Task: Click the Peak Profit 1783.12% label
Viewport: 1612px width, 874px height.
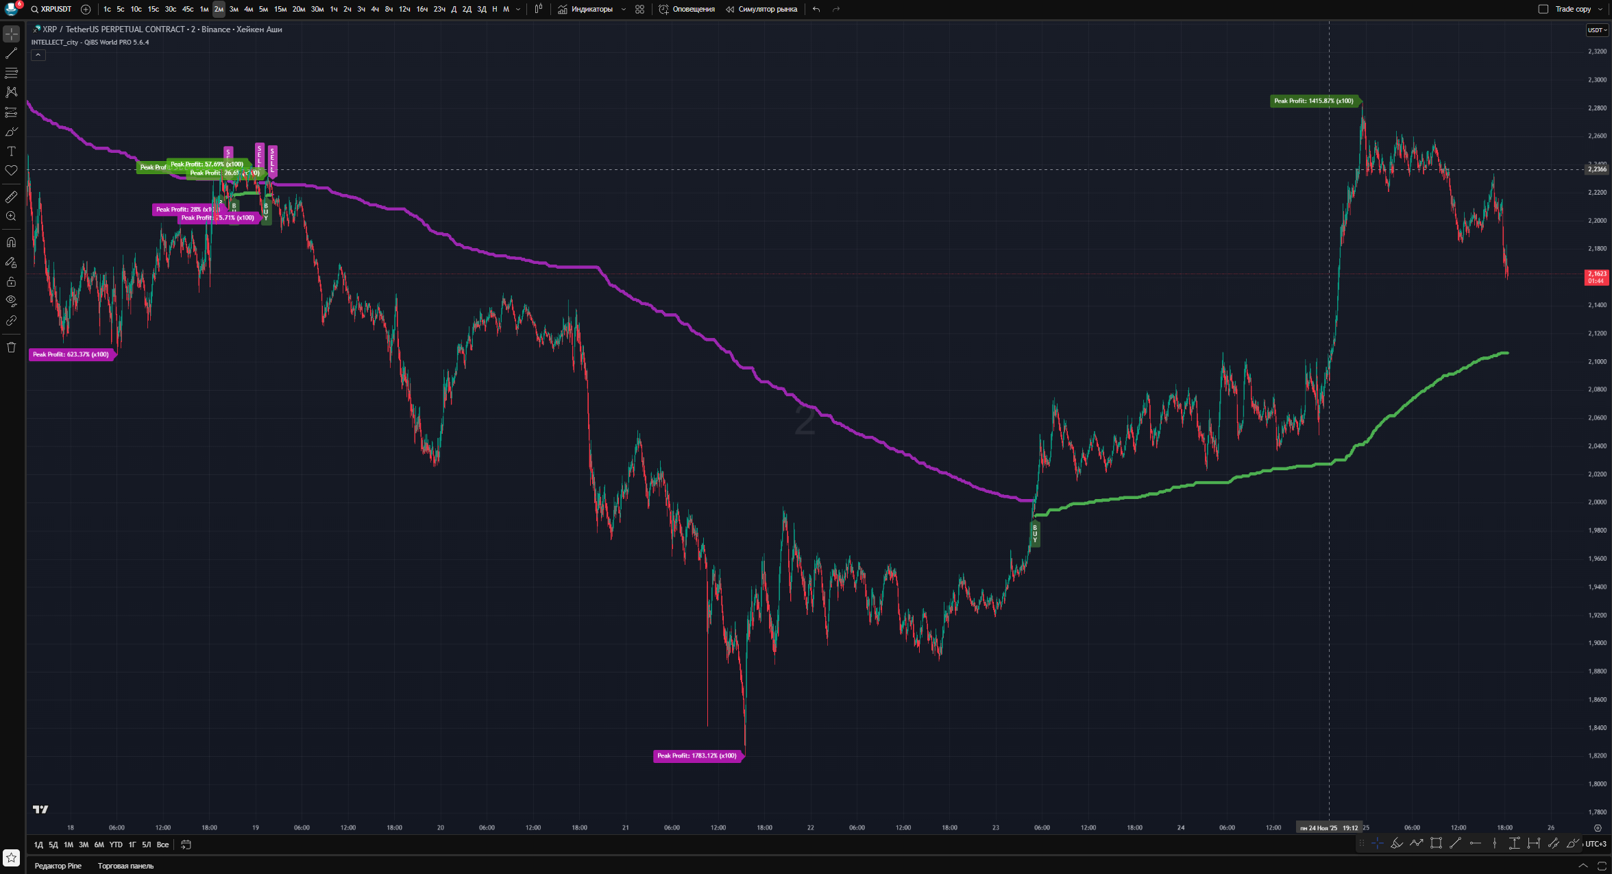Action: tap(697, 755)
